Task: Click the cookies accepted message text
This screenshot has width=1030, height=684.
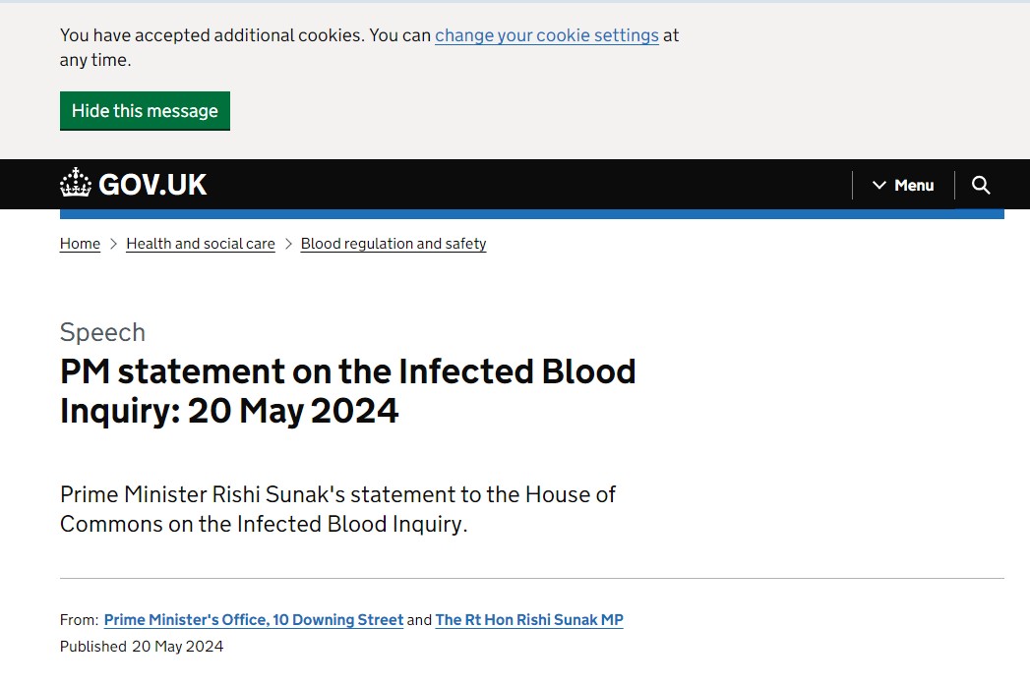Action: click(x=246, y=35)
